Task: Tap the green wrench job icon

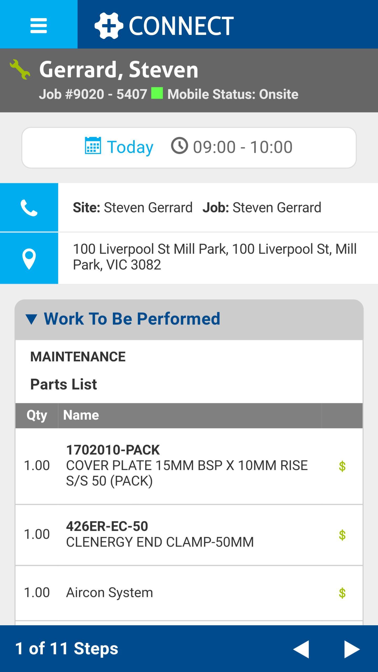Action: pyautogui.click(x=20, y=69)
